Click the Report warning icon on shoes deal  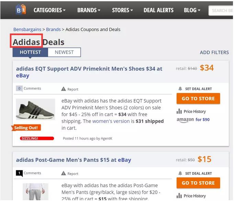pos(64,89)
